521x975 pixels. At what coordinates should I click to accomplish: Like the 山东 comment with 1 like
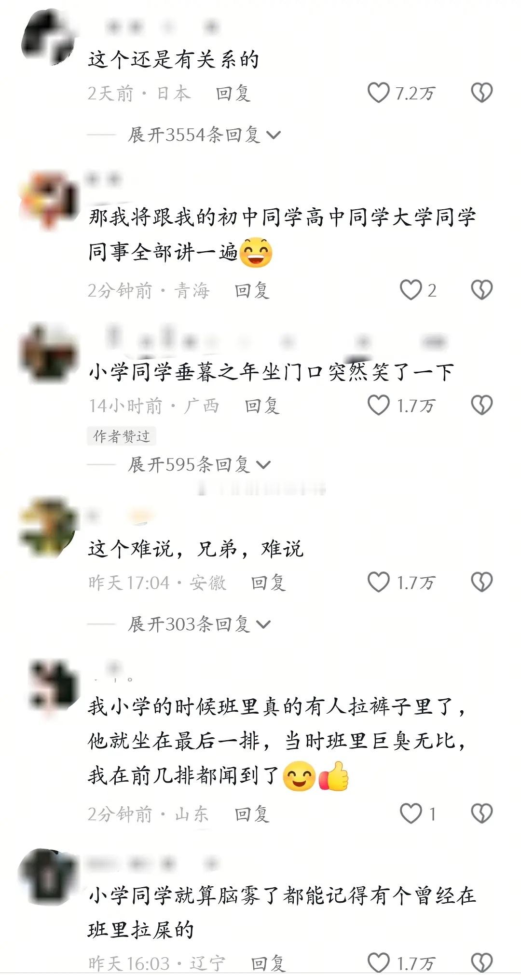pyautogui.click(x=411, y=813)
